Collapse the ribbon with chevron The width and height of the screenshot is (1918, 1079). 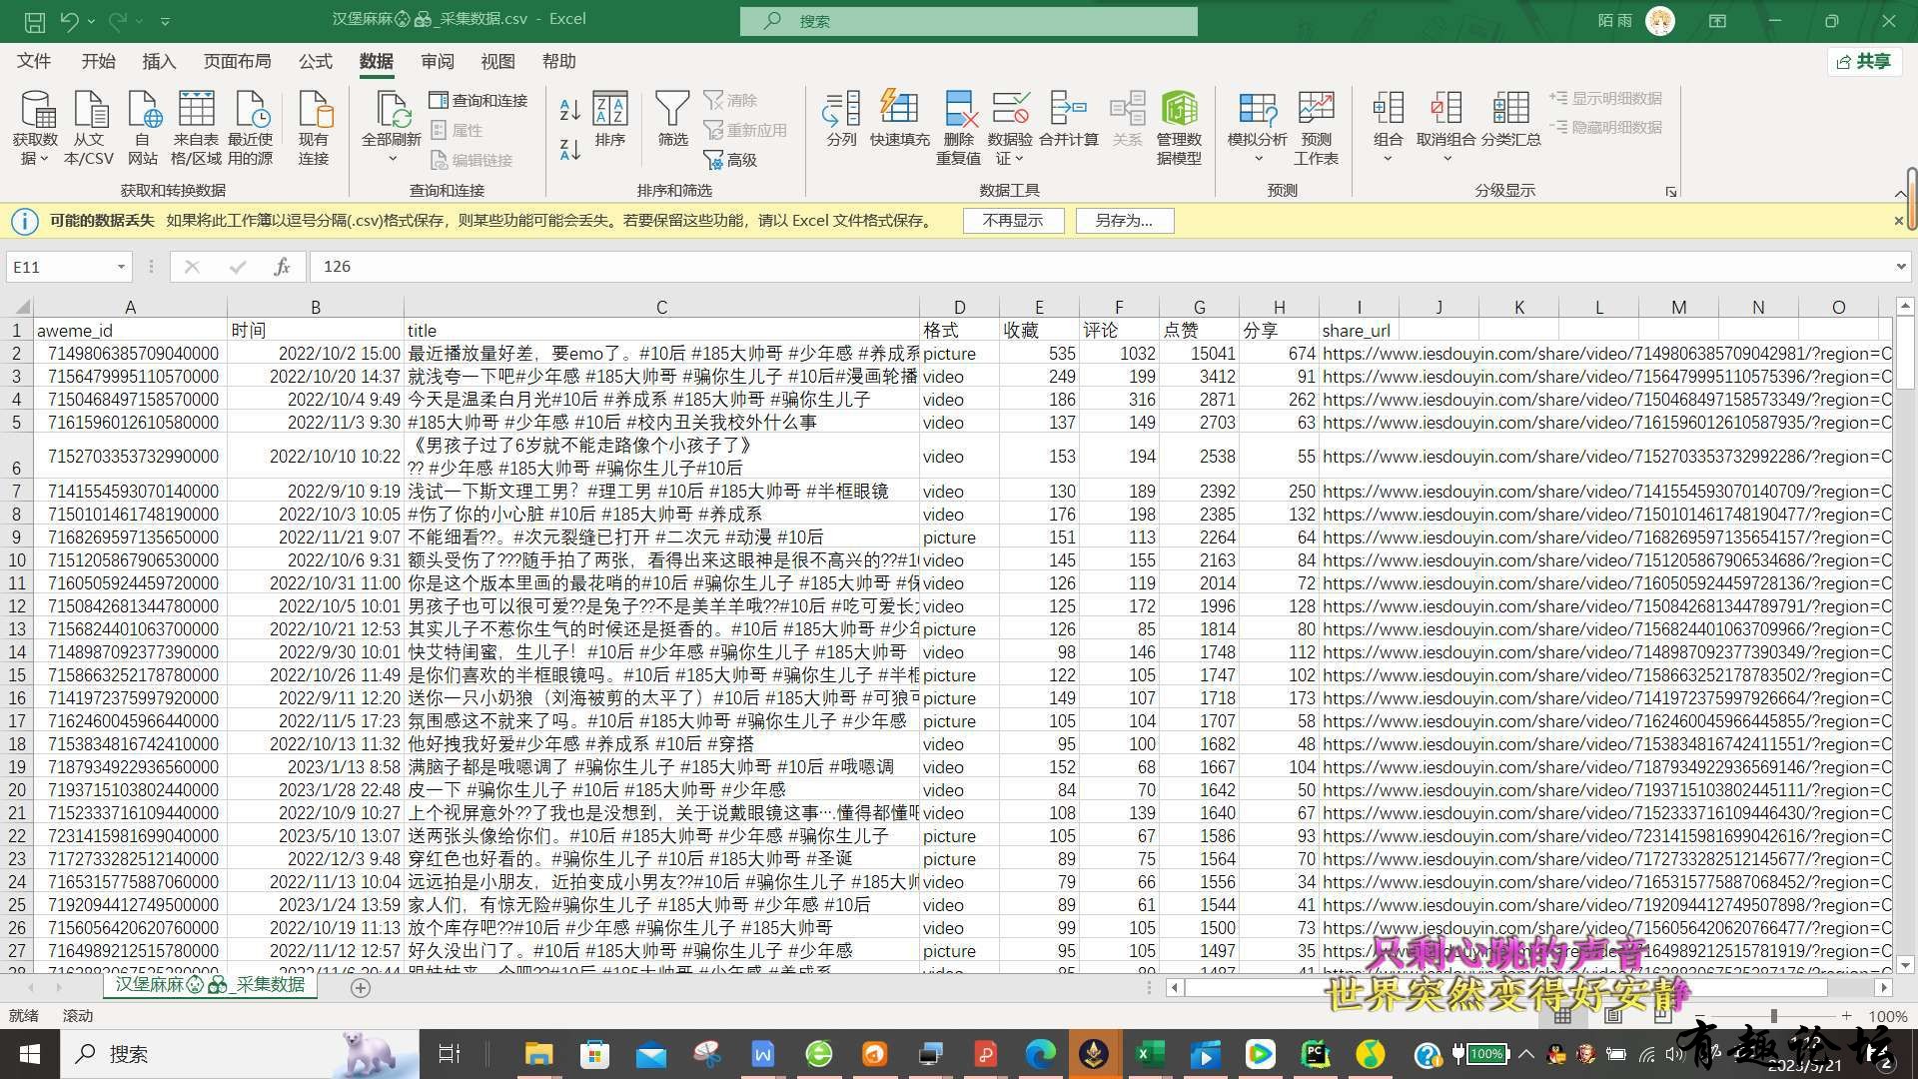pyautogui.click(x=1899, y=193)
